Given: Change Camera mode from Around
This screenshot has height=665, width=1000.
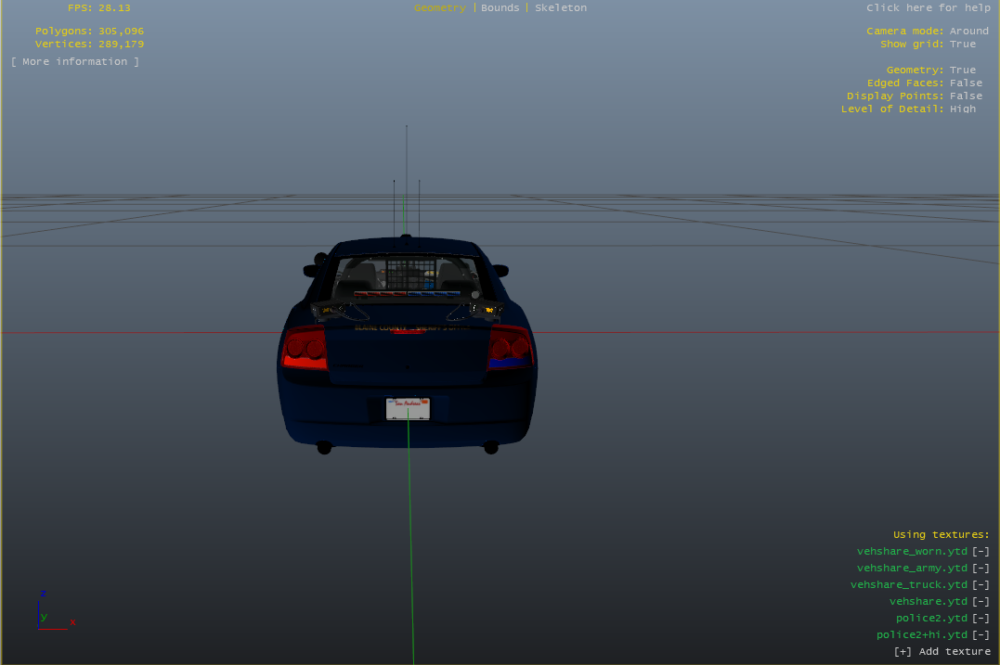Looking at the screenshot, I should pyautogui.click(x=968, y=31).
